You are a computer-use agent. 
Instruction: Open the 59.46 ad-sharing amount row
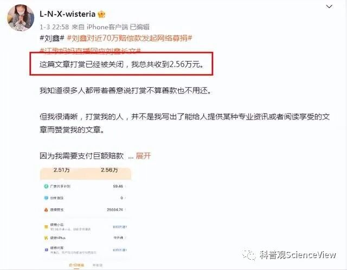[x=86, y=186]
